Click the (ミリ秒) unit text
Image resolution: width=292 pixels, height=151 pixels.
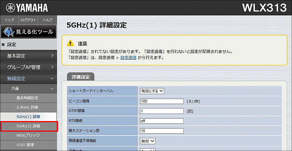[x=193, y=101]
